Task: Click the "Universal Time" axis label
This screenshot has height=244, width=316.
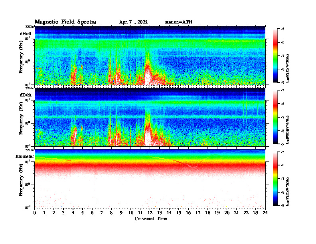Action: pos(151,218)
